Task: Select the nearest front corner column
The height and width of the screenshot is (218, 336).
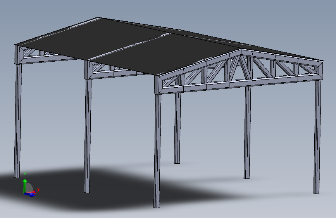Action: pos(157,150)
